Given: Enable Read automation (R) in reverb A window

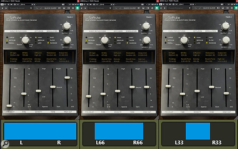Looking at the screenshot, I should tap(8, 4).
